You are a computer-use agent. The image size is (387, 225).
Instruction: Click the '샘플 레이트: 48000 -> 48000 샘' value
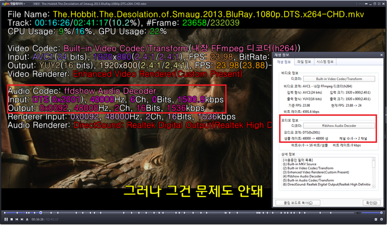tap(306, 138)
